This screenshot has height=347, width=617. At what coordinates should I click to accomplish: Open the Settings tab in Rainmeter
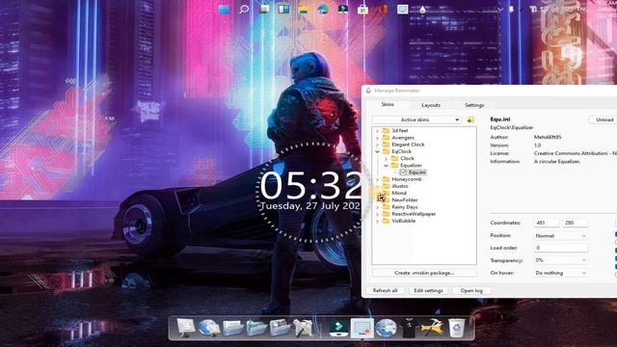[474, 105]
